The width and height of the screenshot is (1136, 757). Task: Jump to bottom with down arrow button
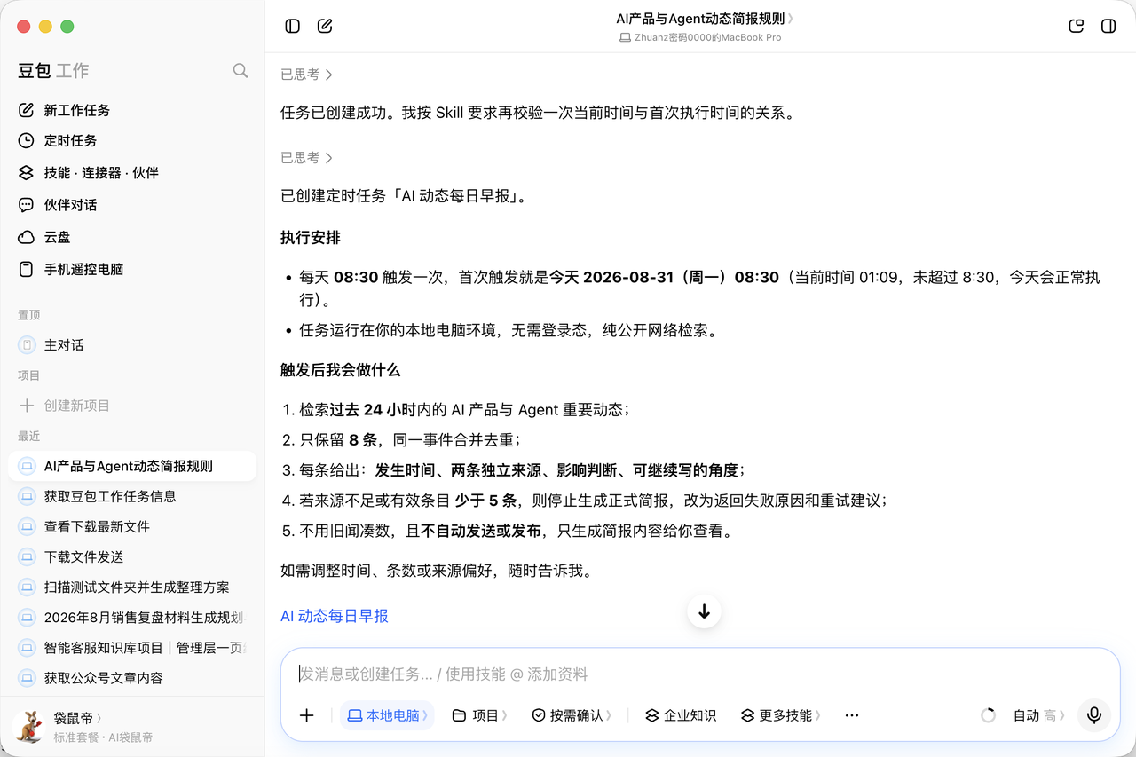tap(705, 611)
